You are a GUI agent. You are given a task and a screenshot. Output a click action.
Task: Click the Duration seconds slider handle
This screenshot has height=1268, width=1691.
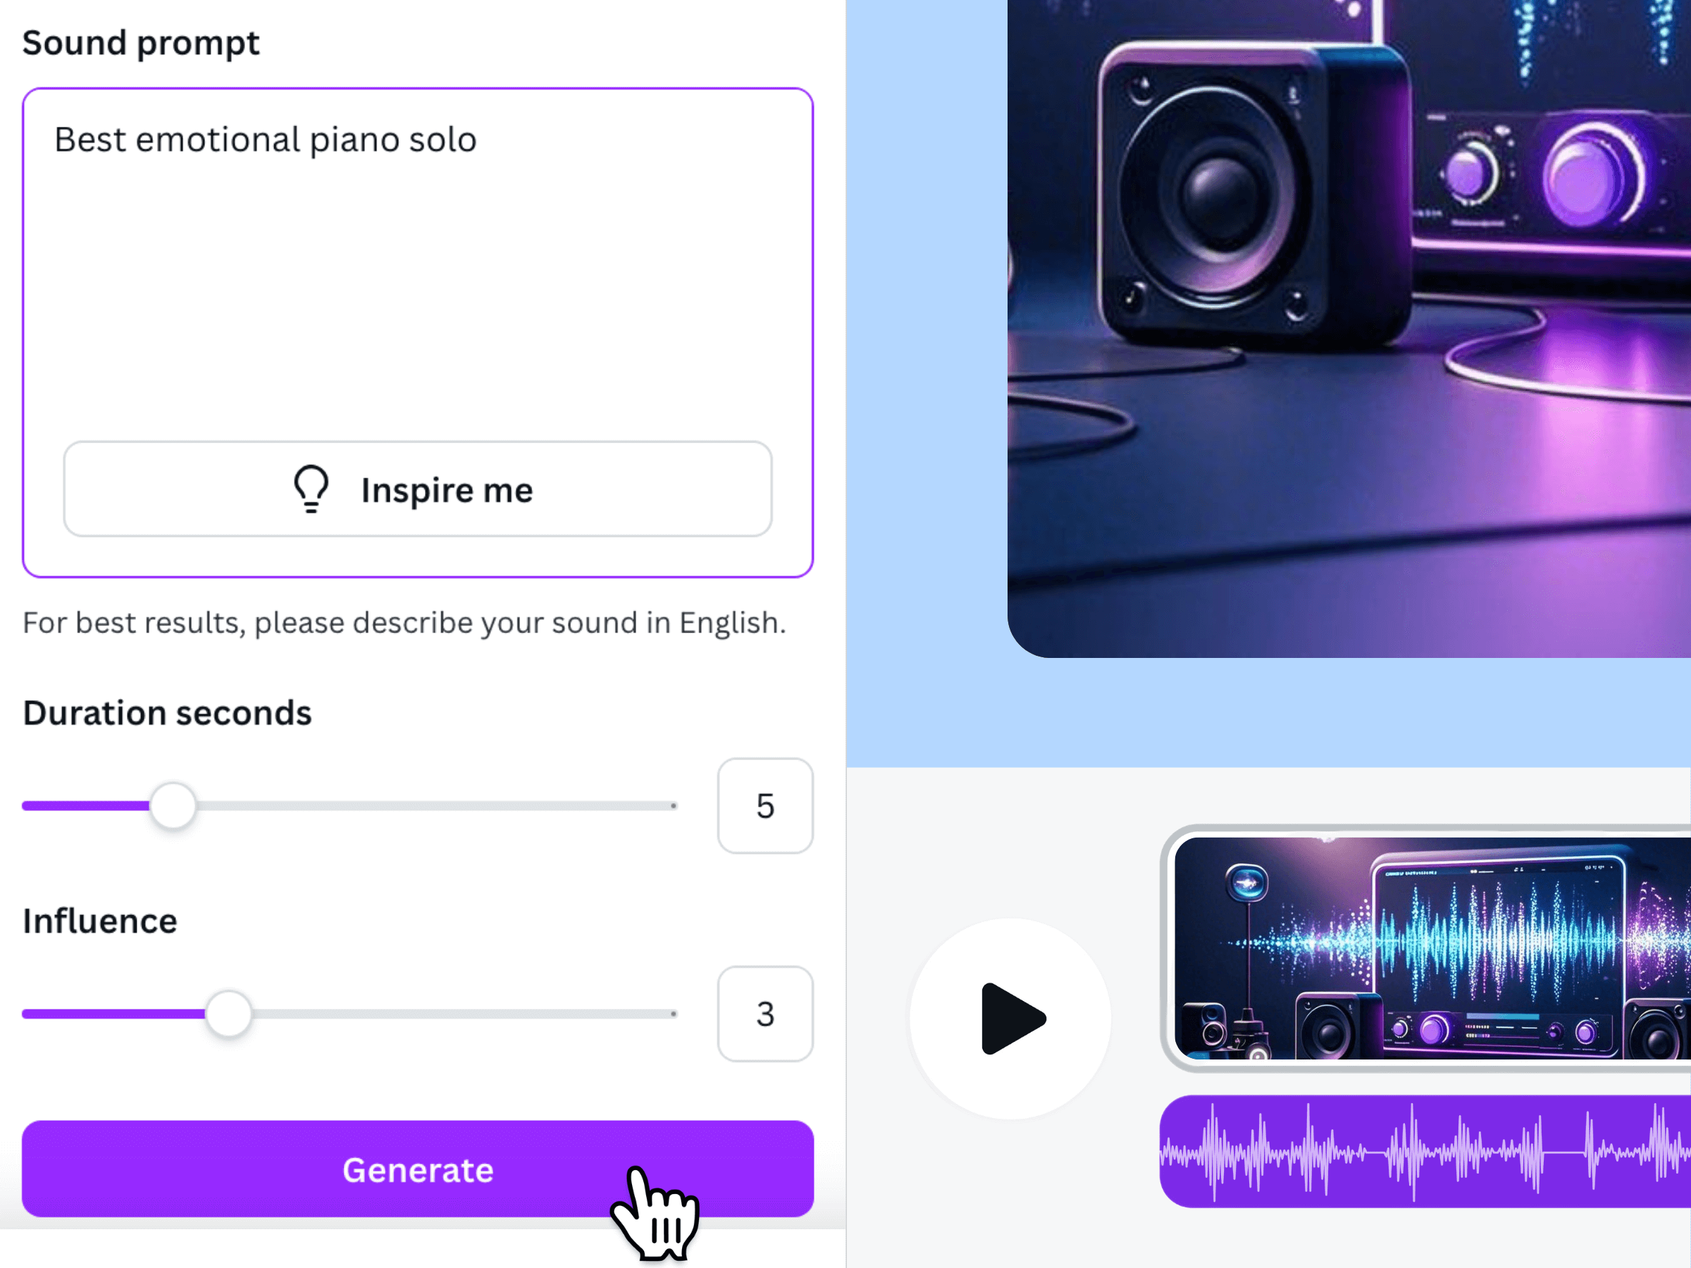173,806
